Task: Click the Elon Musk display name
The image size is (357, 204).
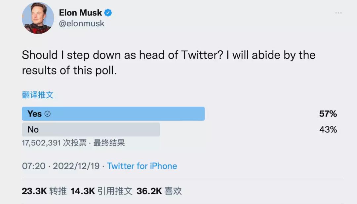Action: 80,13
